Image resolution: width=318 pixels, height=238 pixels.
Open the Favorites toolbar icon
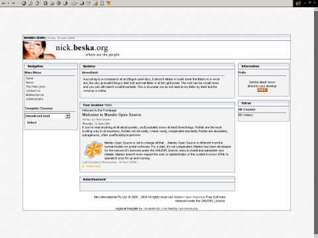(x=52, y=3)
